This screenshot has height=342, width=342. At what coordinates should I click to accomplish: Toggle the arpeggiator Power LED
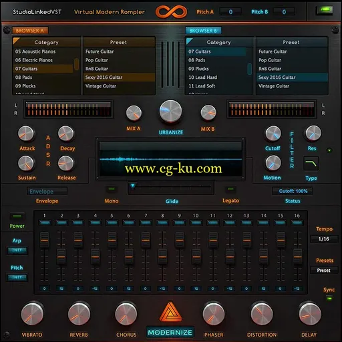point(17,216)
